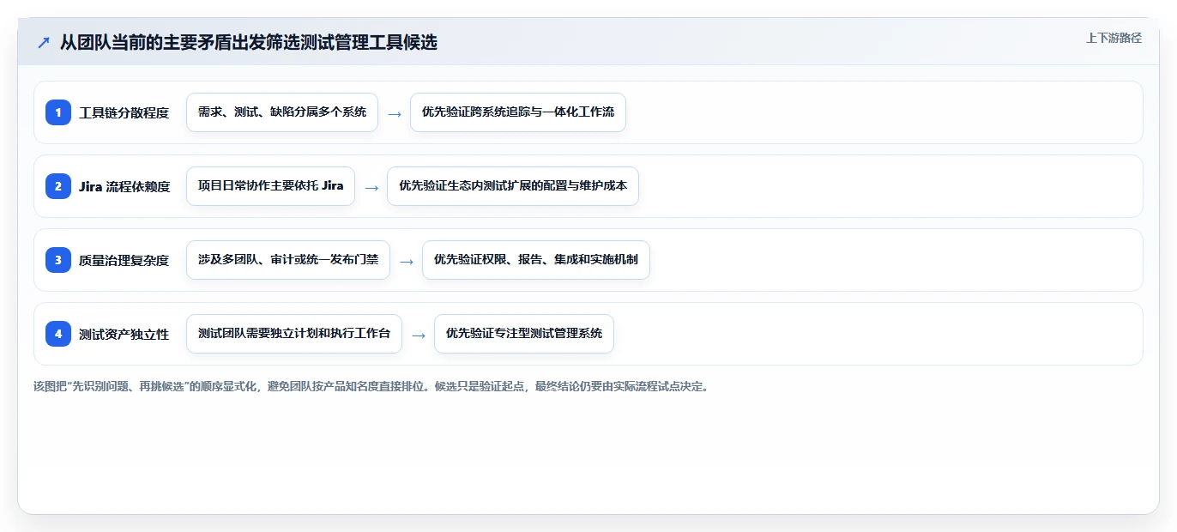Select the number 2 badge for Jira 流程依赖度

pos(58,186)
